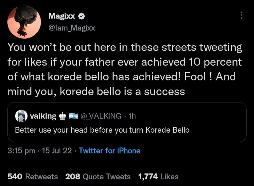Click the Argentina flag emoji icon
The height and width of the screenshot is (186, 254).
click(73, 116)
